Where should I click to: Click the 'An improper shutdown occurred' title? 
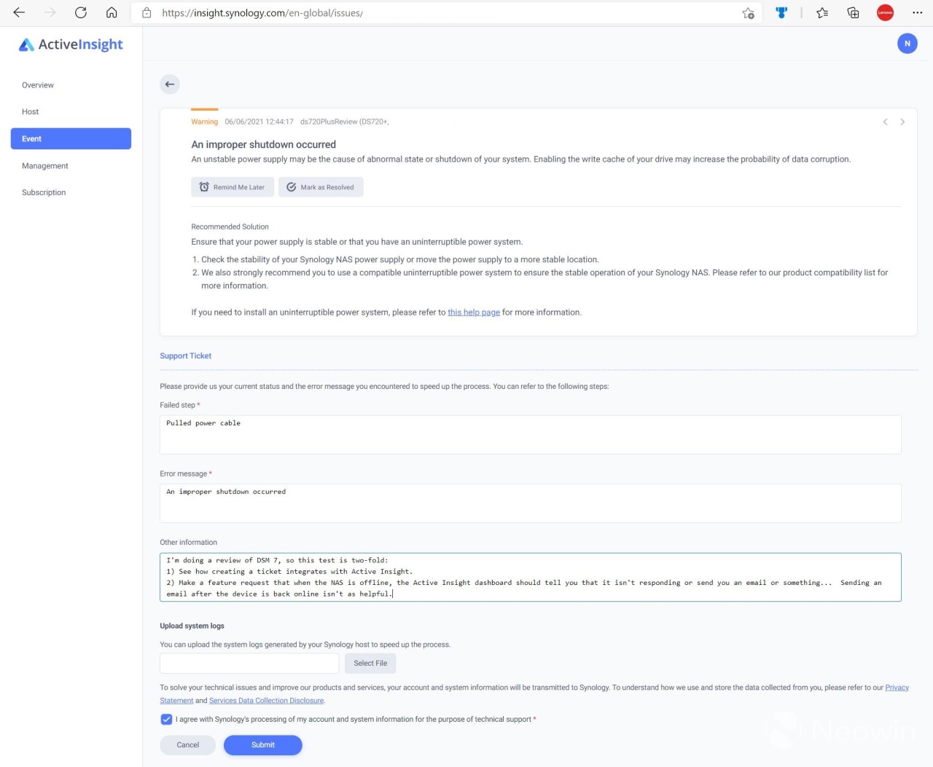(263, 145)
